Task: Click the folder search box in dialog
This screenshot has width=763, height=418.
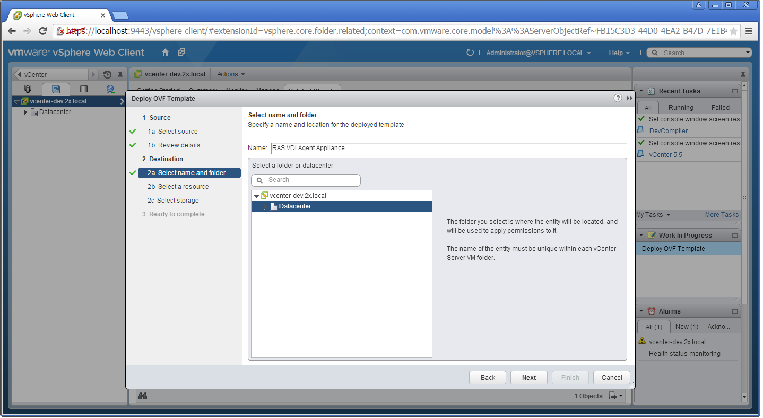Action: [x=306, y=180]
